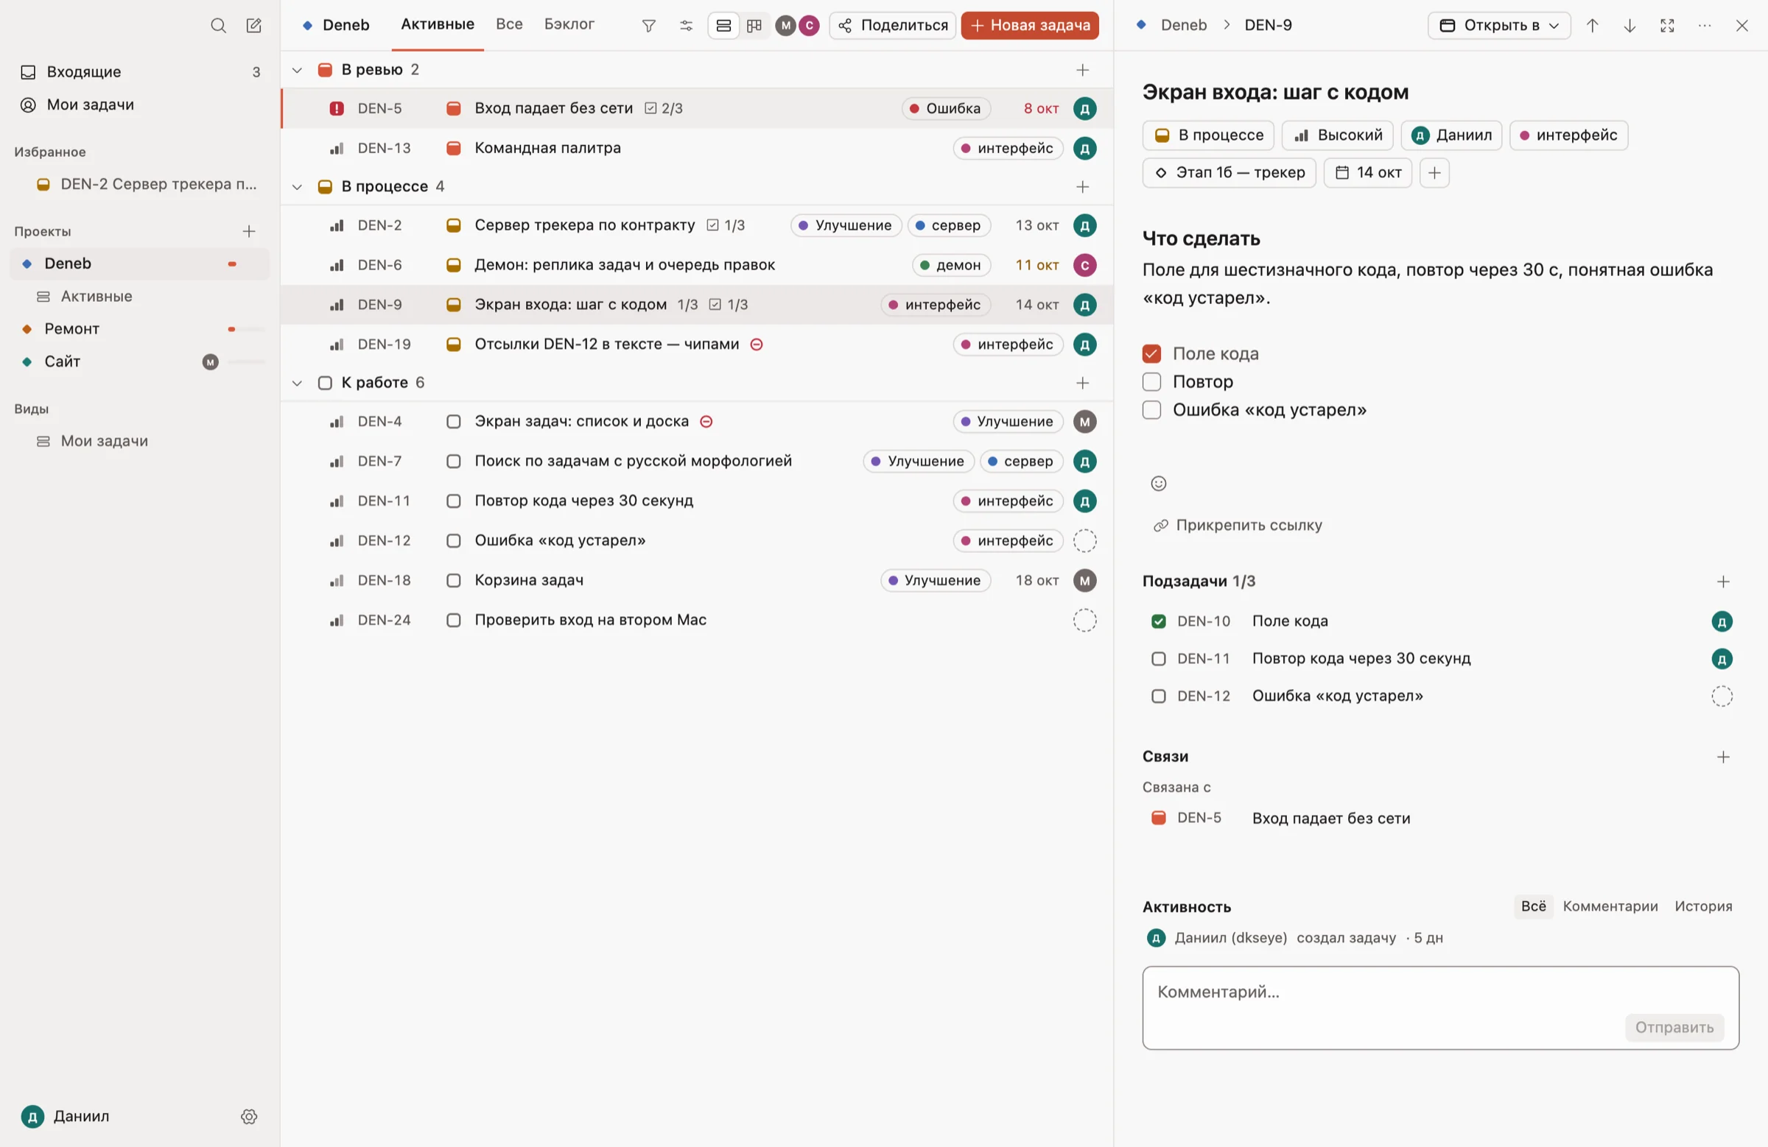This screenshot has width=1768, height=1147.
Task: Add new project with plus icon
Action: click(249, 232)
